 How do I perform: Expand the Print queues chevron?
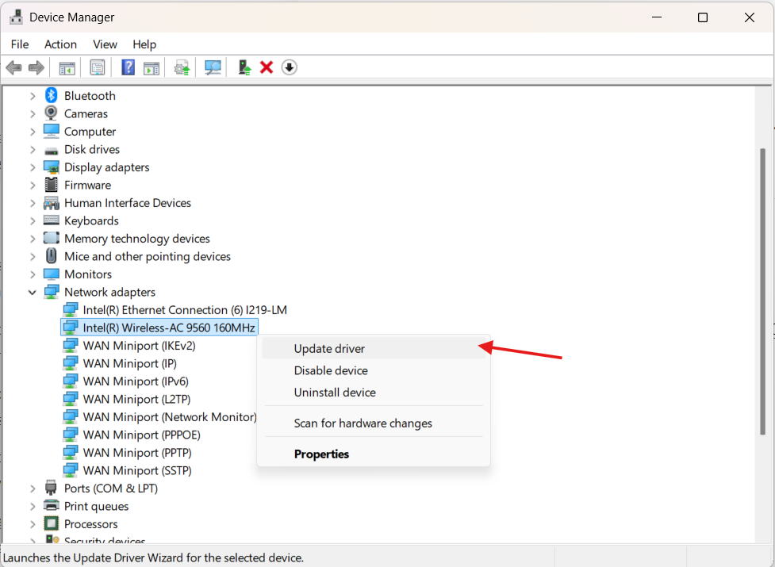(33, 506)
